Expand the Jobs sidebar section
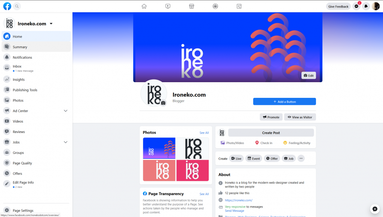Viewport: 383px width, 217px height. click(65, 142)
